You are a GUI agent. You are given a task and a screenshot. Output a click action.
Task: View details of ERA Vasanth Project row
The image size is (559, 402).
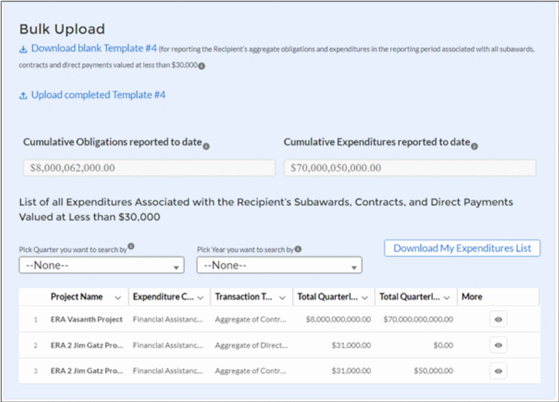(x=498, y=319)
